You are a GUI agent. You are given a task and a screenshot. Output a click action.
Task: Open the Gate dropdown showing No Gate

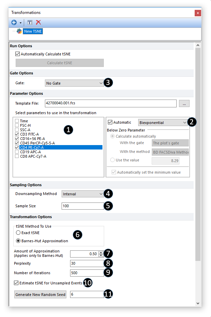(x=74, y=83)
